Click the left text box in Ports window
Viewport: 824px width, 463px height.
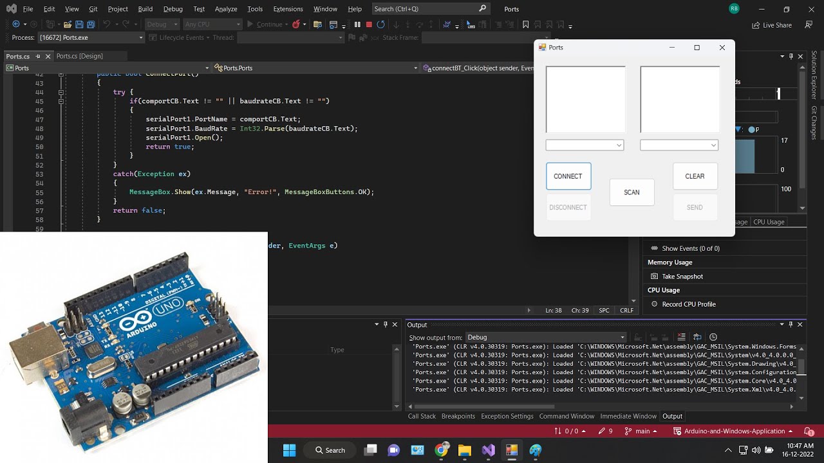585,100
